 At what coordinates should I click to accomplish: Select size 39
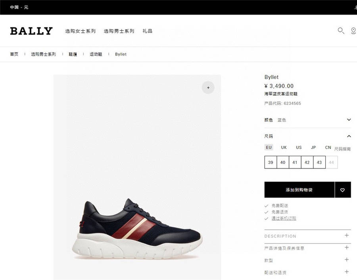click(x=271, y=162)
